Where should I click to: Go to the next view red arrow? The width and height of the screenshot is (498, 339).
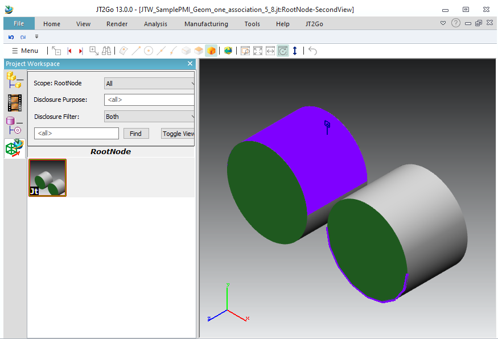pos(81,51)
